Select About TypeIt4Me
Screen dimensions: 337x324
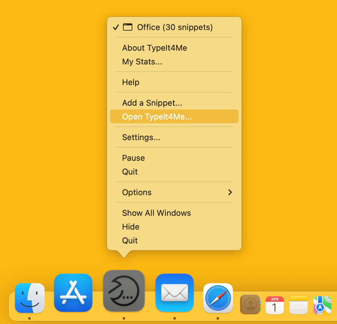click(155, 48)
